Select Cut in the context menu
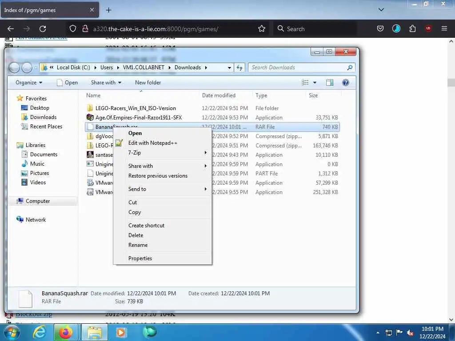Viewport: 455px width, 341px height. coord(132,202)
